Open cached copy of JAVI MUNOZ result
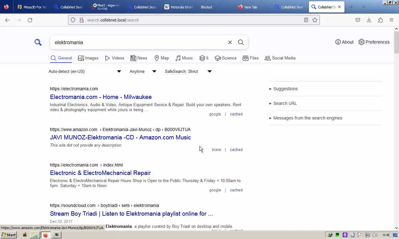The width and height of the screenshot is (399, 239). point(236,150)
